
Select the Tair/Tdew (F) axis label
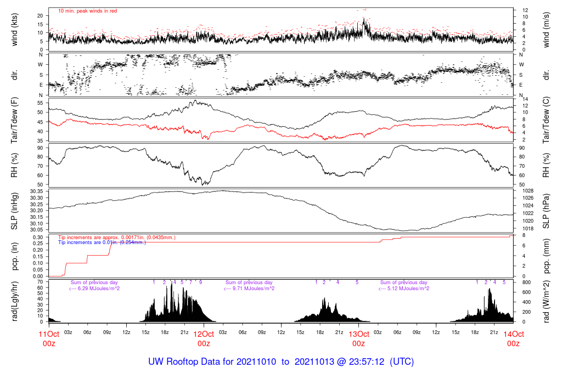click(x=15, y=120)
